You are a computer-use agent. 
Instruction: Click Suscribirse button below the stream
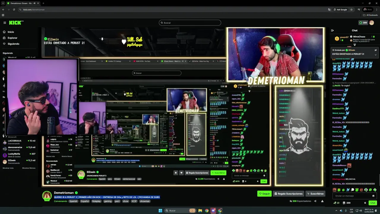(x=315, y=193)
